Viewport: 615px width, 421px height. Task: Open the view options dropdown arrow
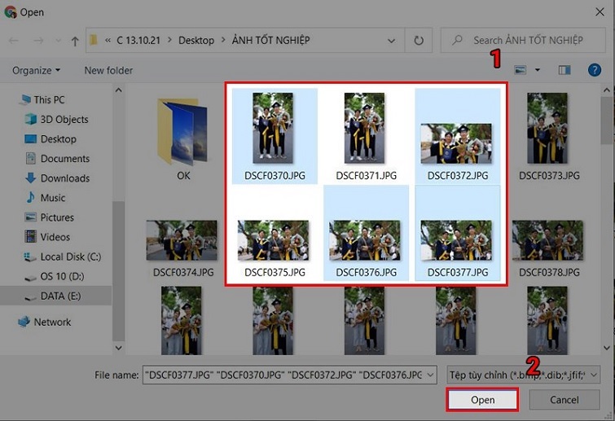pos(538,70)
